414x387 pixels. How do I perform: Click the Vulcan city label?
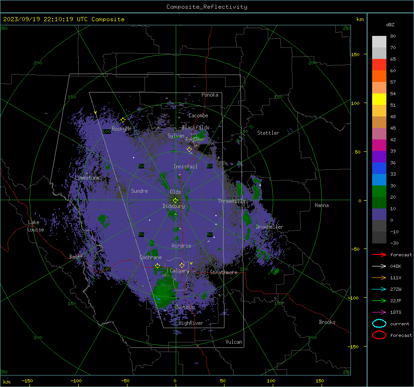234,341
